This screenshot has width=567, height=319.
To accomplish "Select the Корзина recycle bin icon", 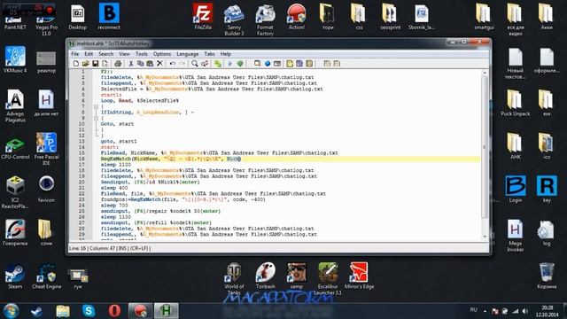I will coord(547,276).
